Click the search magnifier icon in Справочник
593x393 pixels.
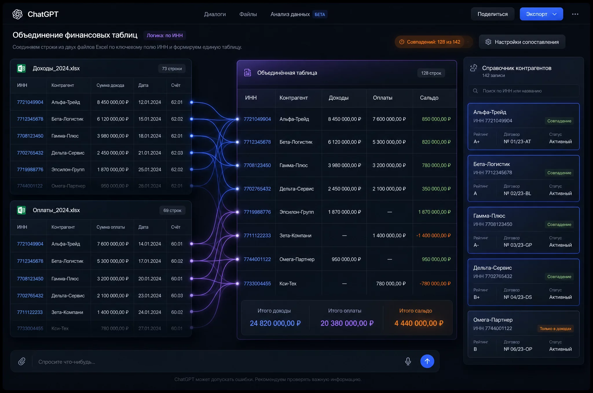(475, 91)
